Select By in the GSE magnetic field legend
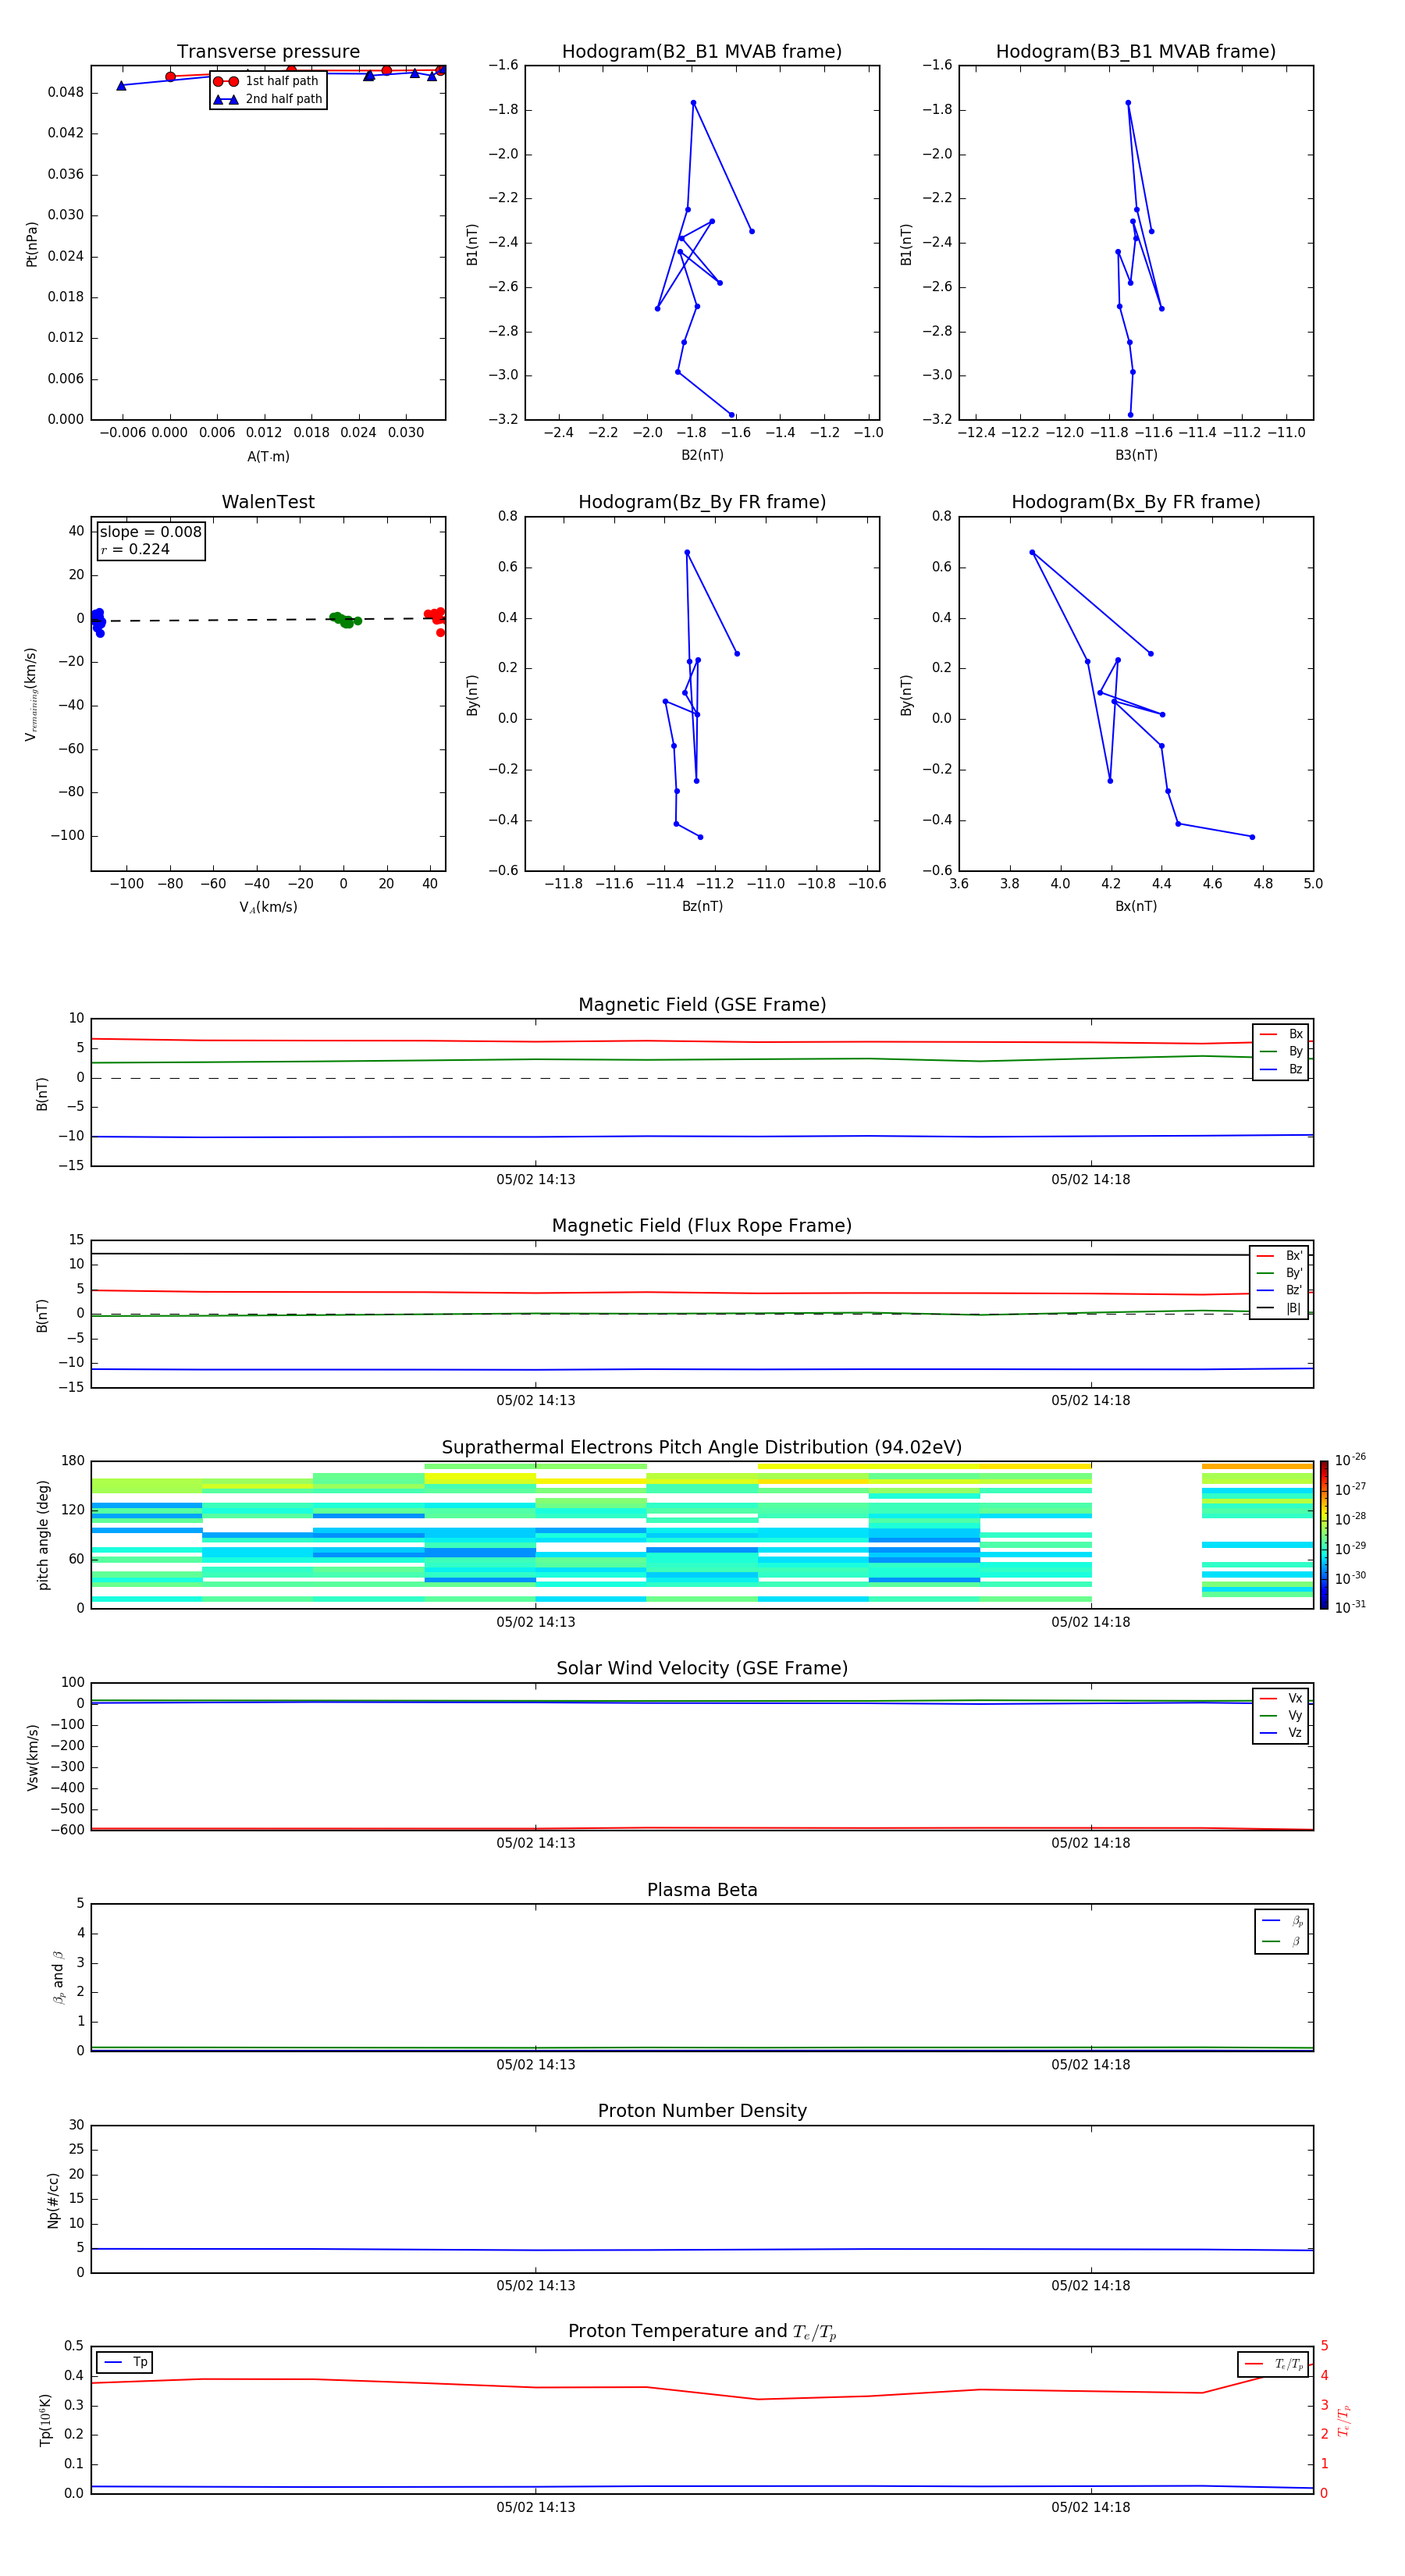Image resolution: width=1405 pixels, height=2576 pixels. click(1281, 1051)
